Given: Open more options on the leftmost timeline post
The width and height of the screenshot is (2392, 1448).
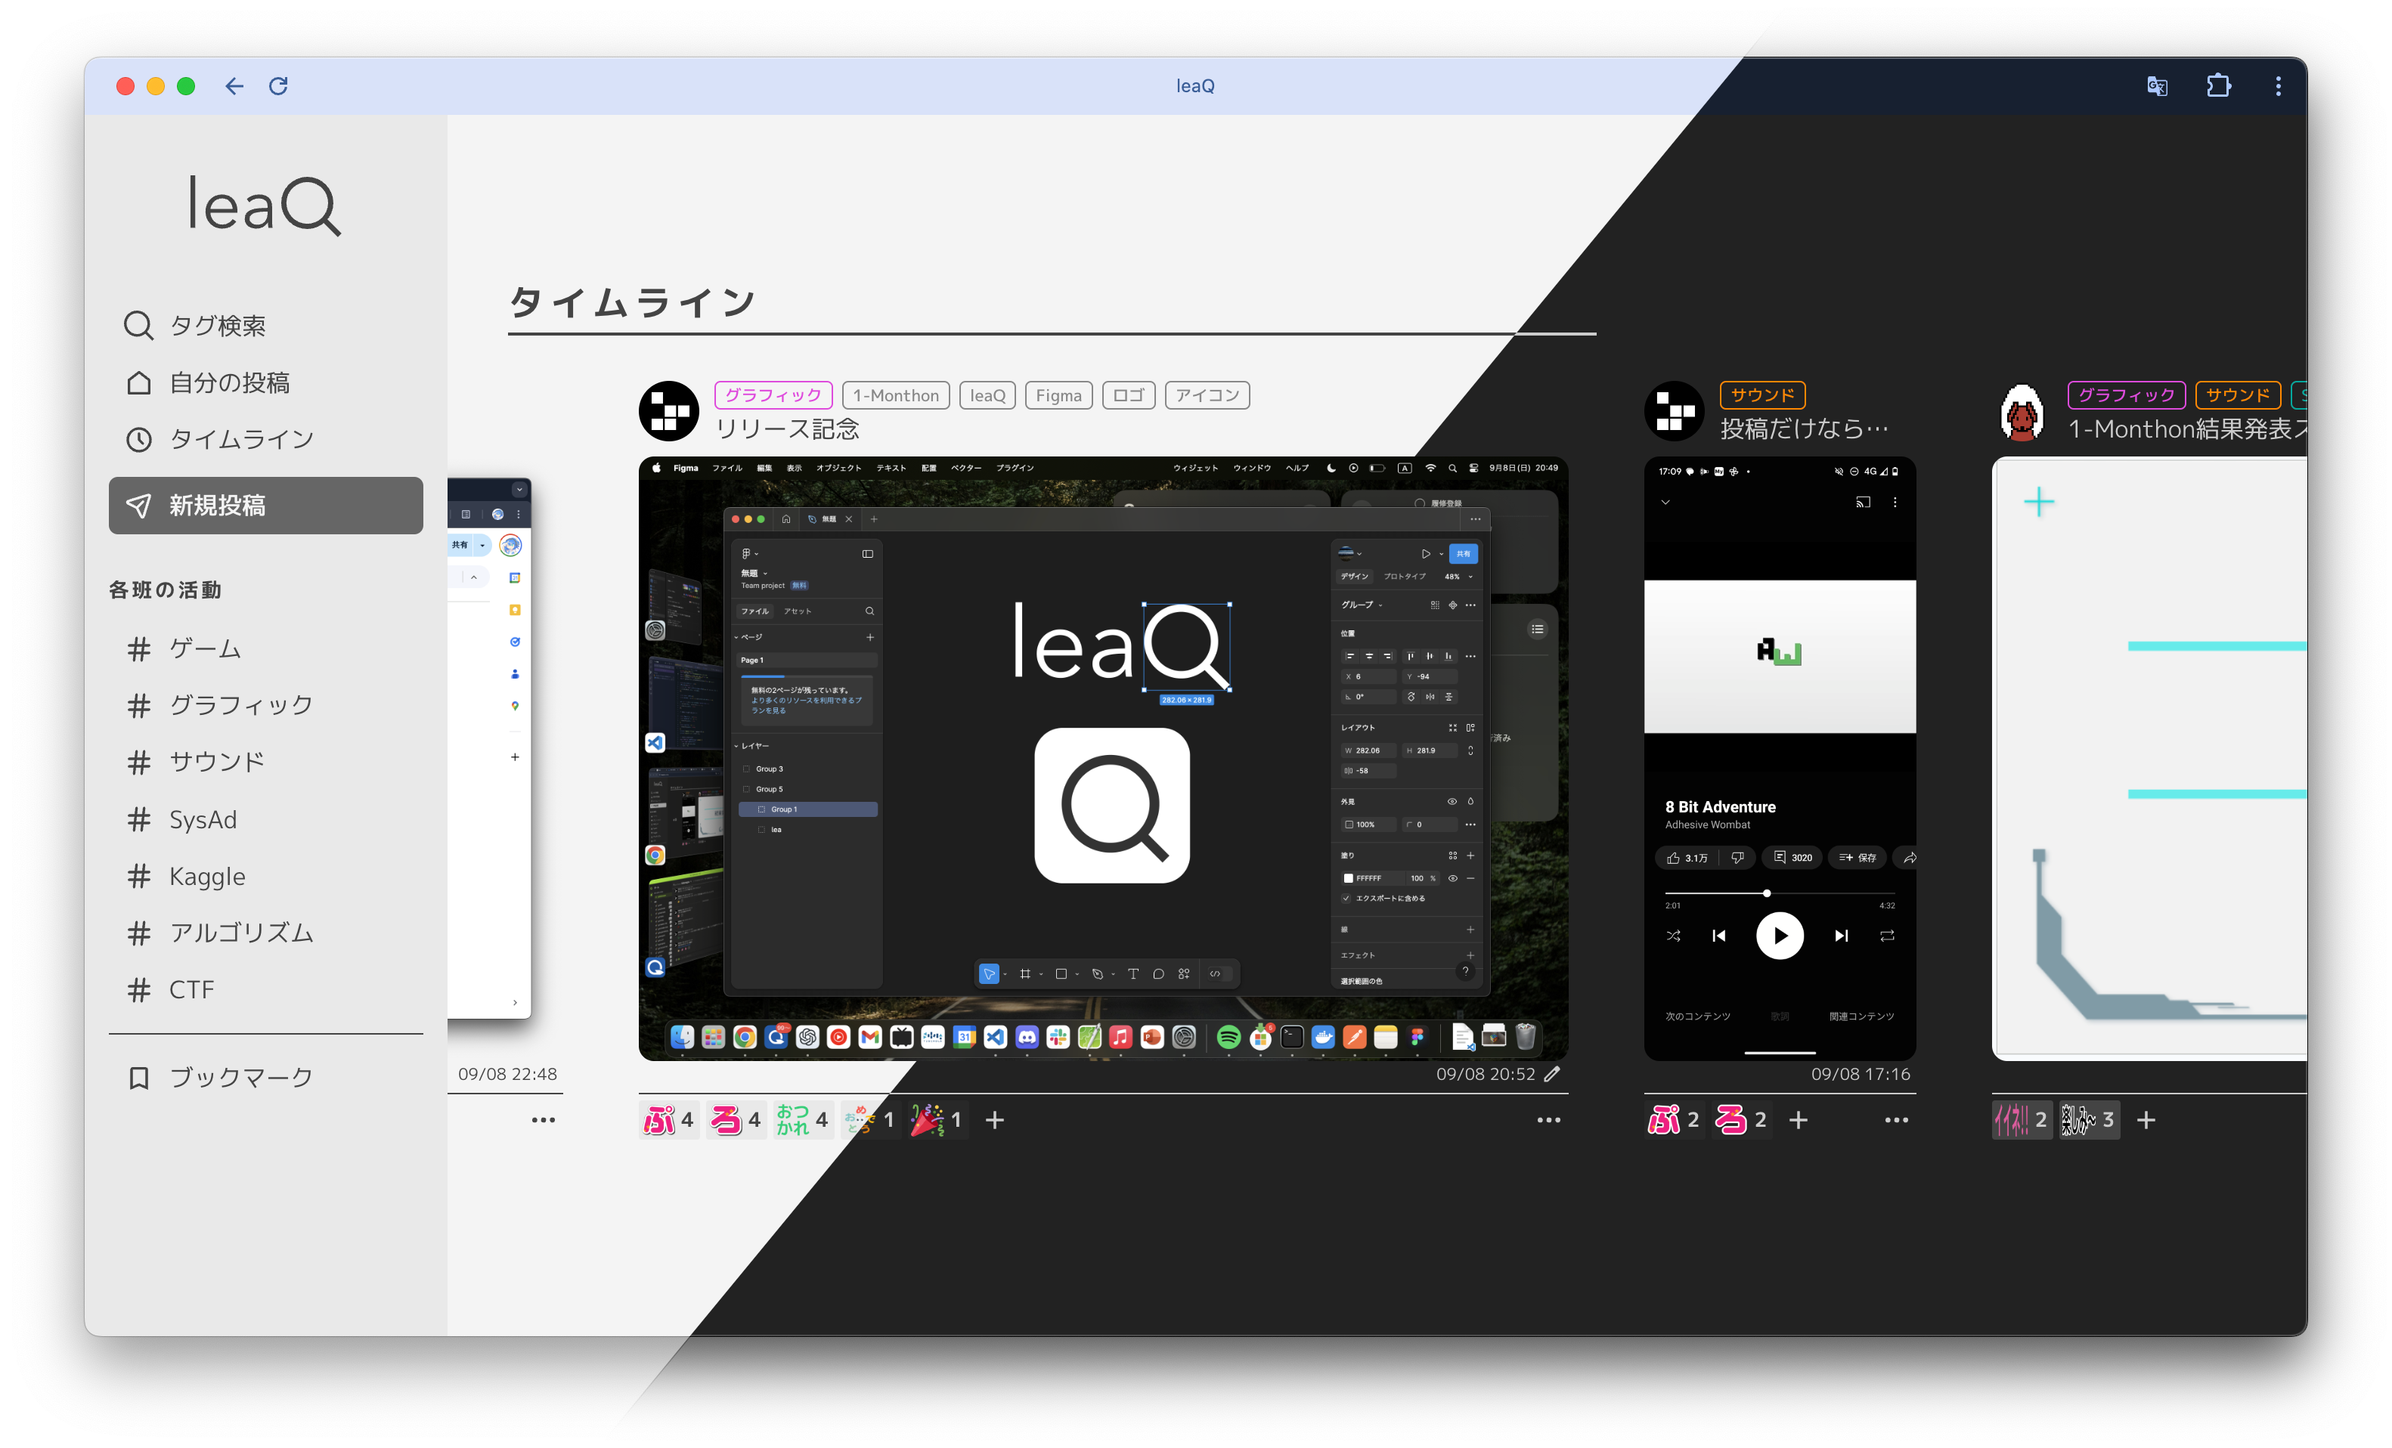Looking at the screenshot, I should (544, 1120).
